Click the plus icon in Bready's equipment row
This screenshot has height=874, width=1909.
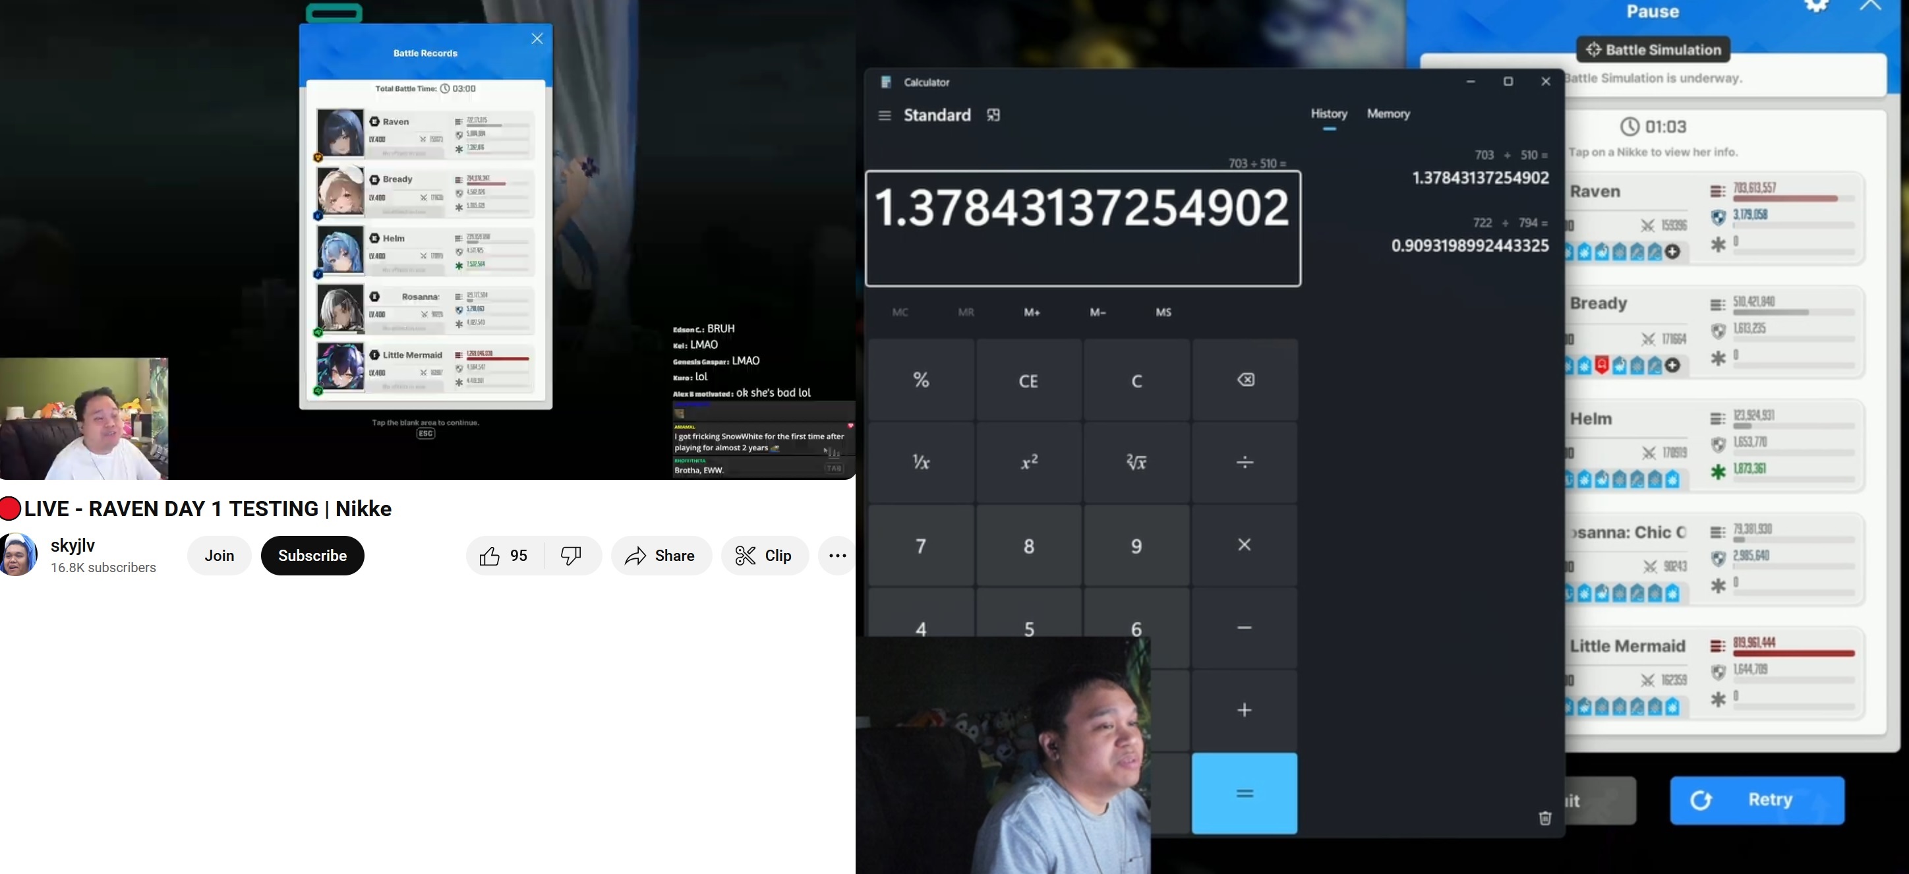1672,365
